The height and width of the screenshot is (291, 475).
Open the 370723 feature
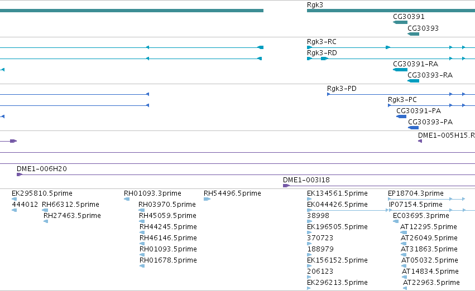(309, 244)
